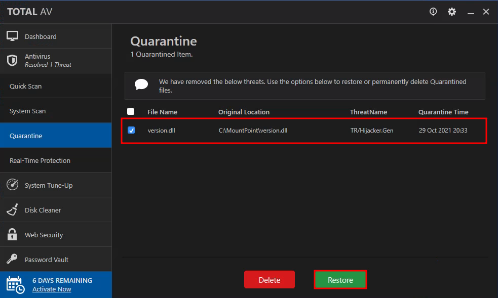Viewport: 498px width, 298px height.
Task: Click the Web Security padlock icon
Action: (12, 234)
